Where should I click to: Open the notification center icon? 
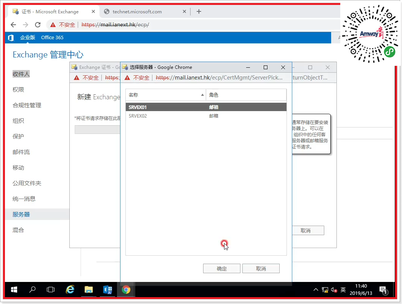(x=384, y=290)
